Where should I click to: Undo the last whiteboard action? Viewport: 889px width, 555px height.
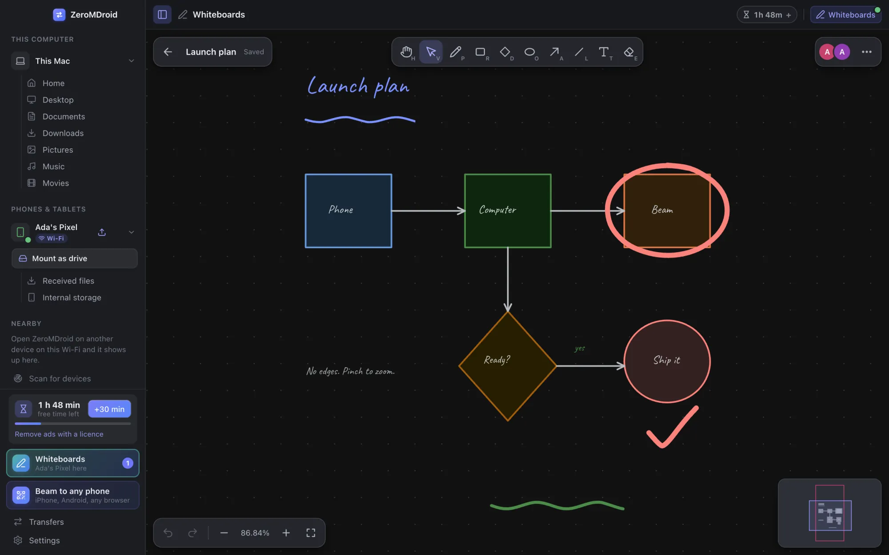(168, 533)
